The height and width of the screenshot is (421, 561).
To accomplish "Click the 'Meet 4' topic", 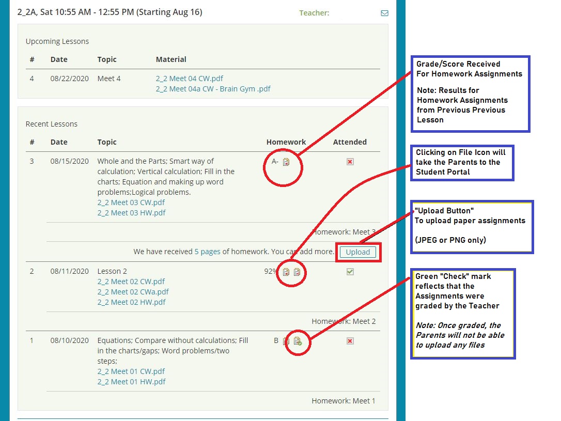I will [109, 79].
